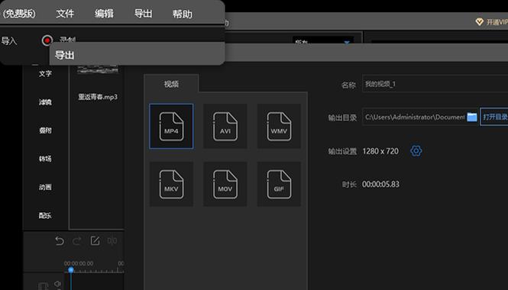This screenshot has width=508, height=290.
Task: Expand the dropdown arrow above the dialog
Action: pyautogui.click(x=347, y=43)
